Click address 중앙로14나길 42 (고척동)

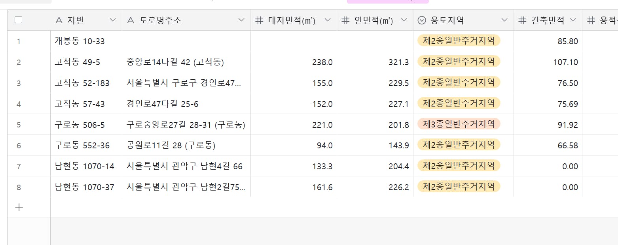[x=176, y=62]
